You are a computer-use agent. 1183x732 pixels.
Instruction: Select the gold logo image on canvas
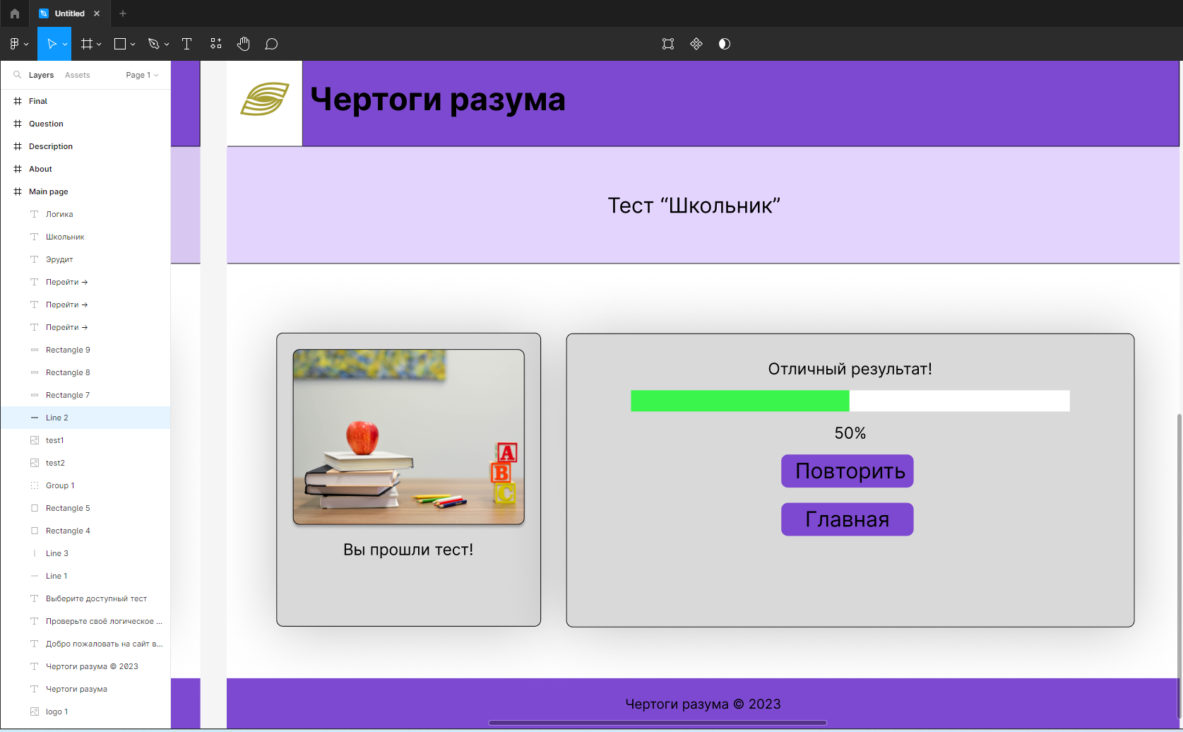[x=265, y=99]
